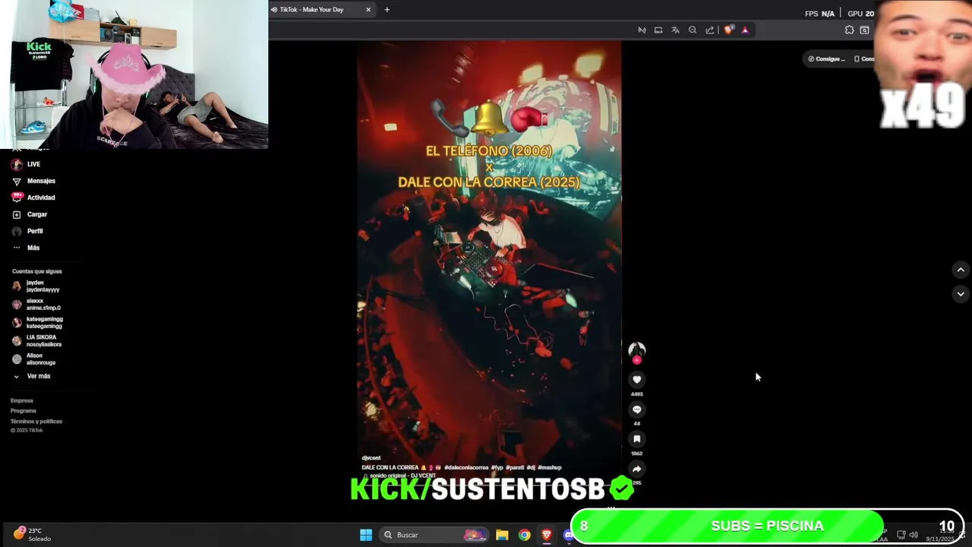Open Perfil in the sidebar

tap(28, 231)
